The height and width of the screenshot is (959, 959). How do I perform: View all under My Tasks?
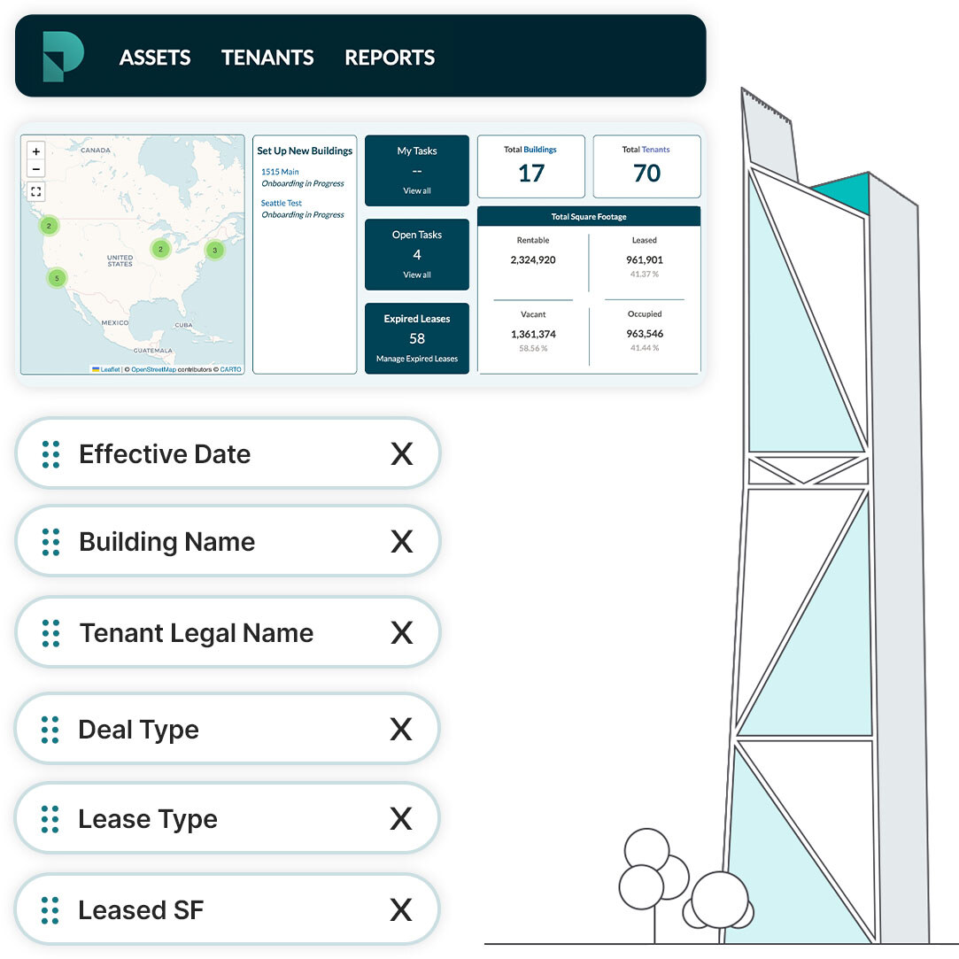(417, 190)
